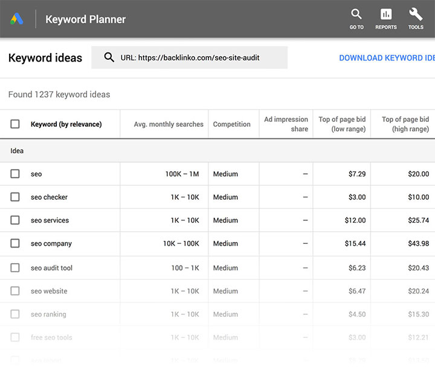
Task: Toggle the select-all keywords checkbox
Action: coord(15,124)
